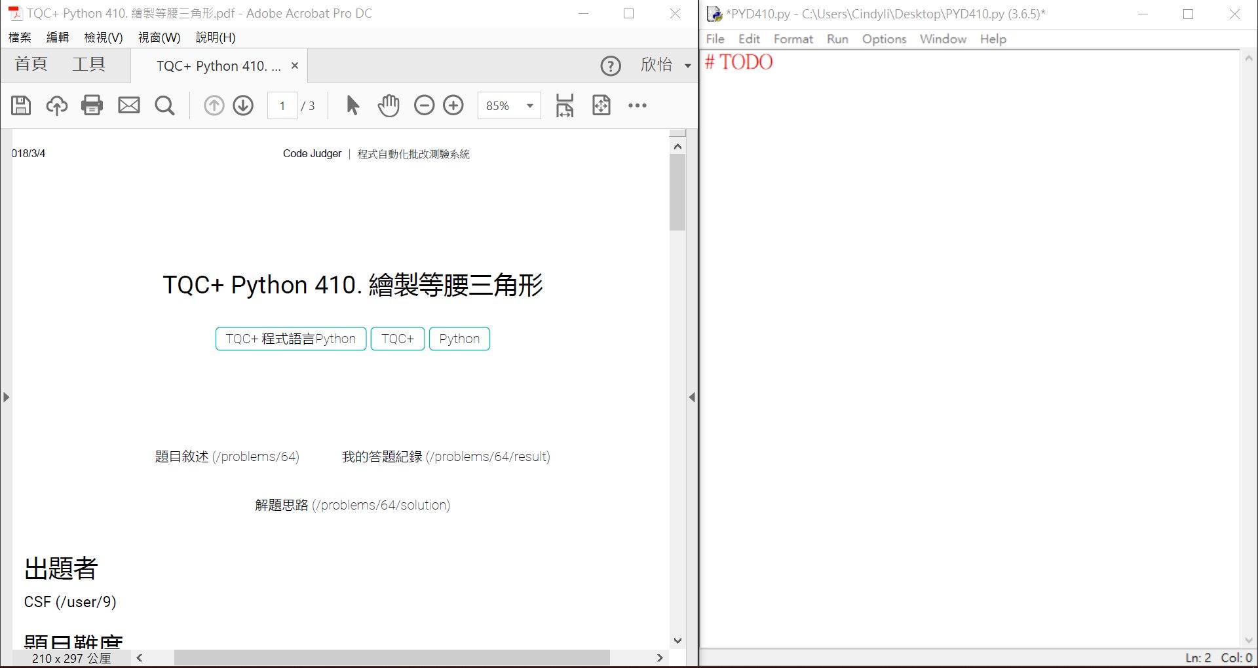Image resolution: width=1258 pixels, height=668 pixels.
Task: Click the PDF vertical scrollbar thumb
Action: pos(677,193)
